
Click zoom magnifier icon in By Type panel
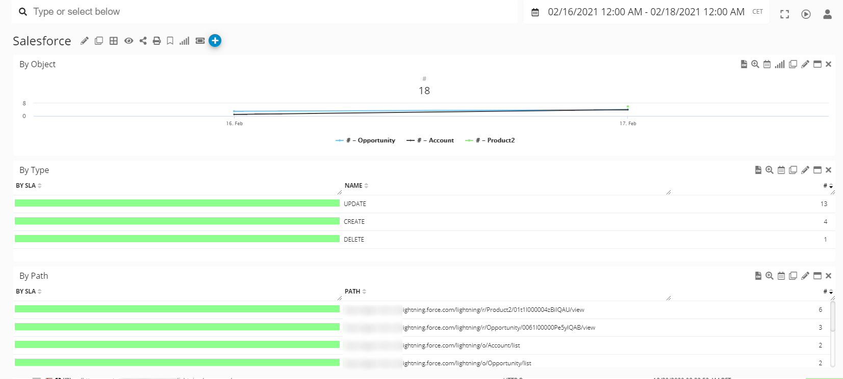(x=770, y=170)
